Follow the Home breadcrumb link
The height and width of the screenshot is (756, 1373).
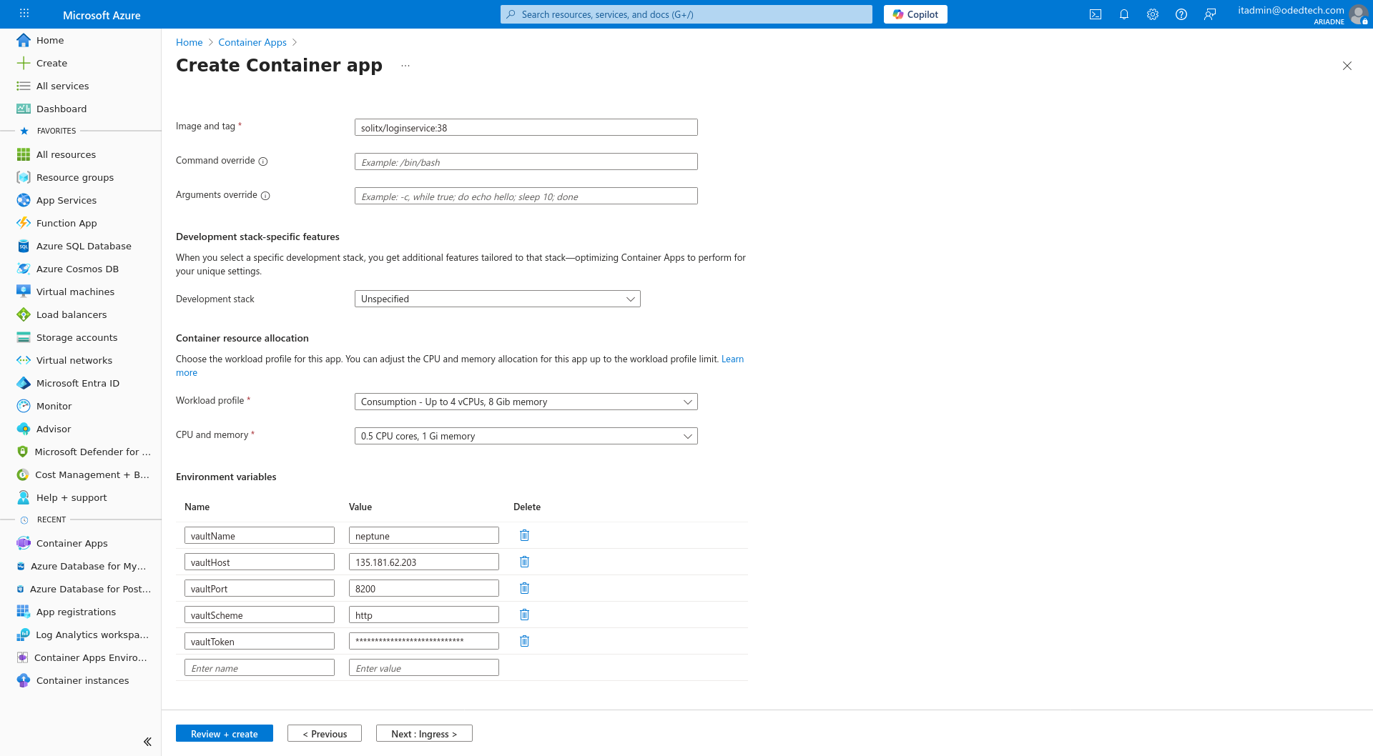point(190,42)
